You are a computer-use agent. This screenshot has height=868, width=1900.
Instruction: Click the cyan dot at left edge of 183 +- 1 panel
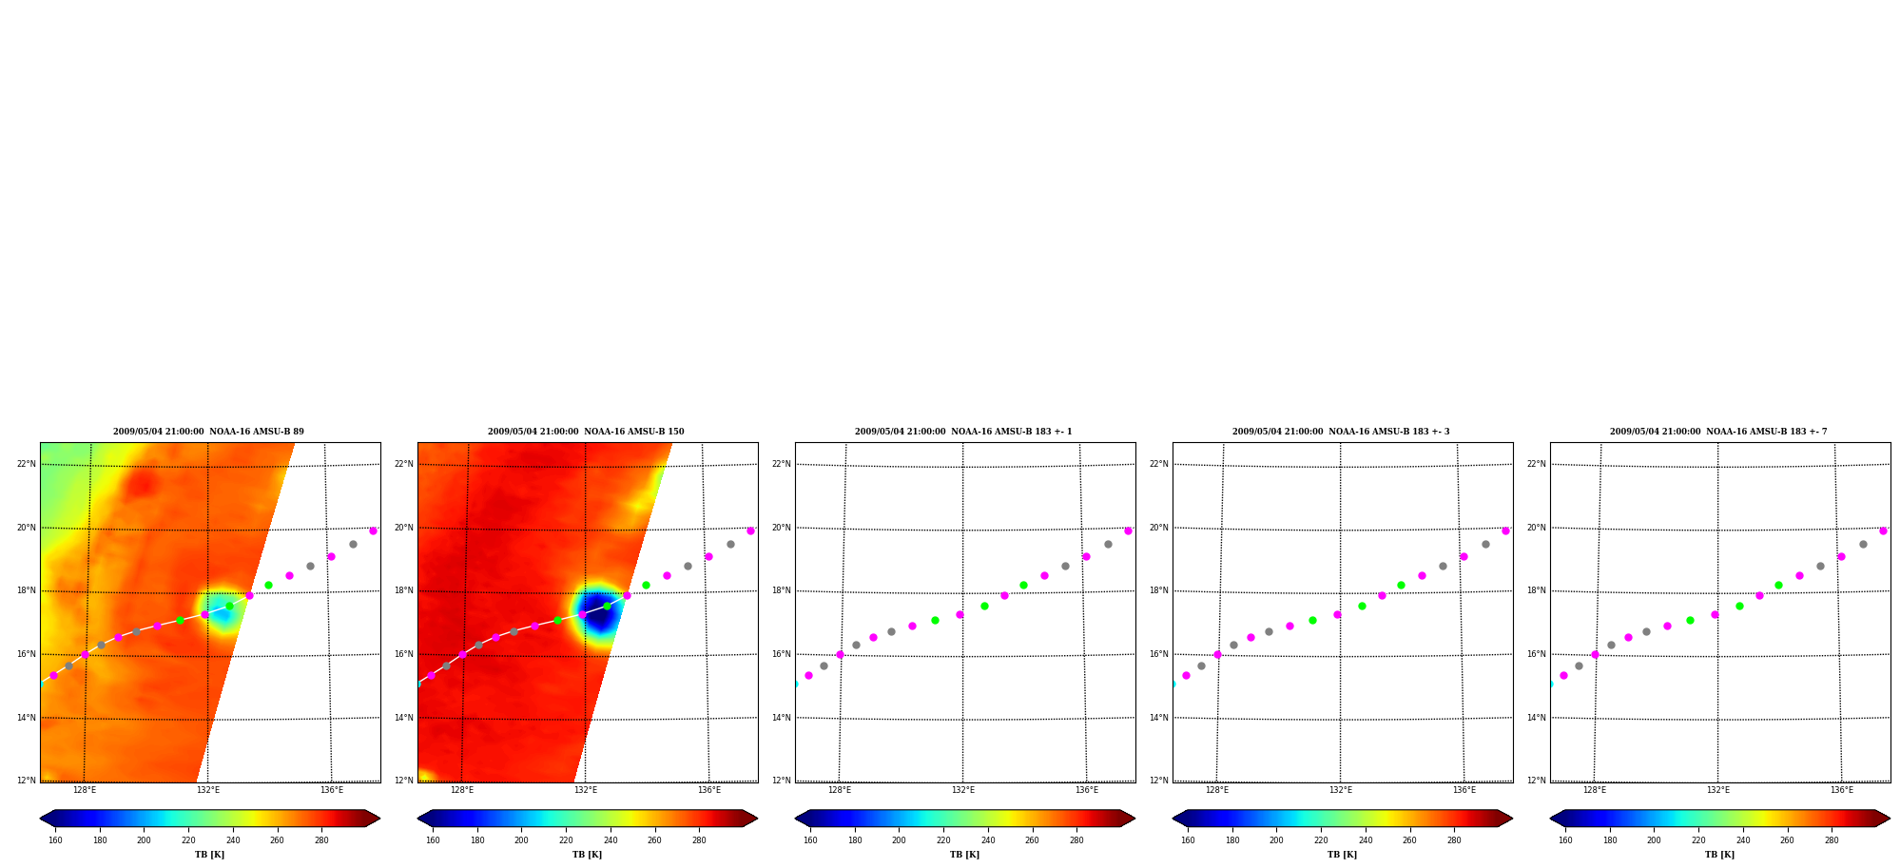click(x=796, y=684)
